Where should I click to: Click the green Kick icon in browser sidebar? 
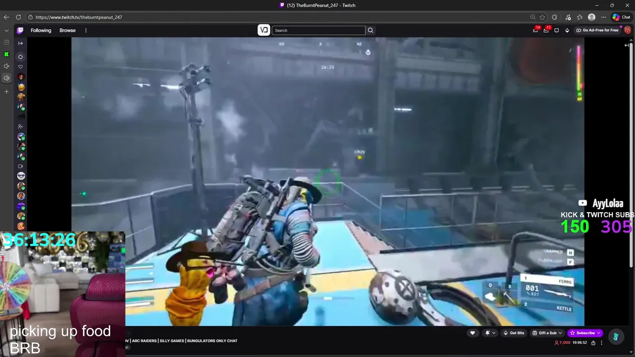click(6, 54)
